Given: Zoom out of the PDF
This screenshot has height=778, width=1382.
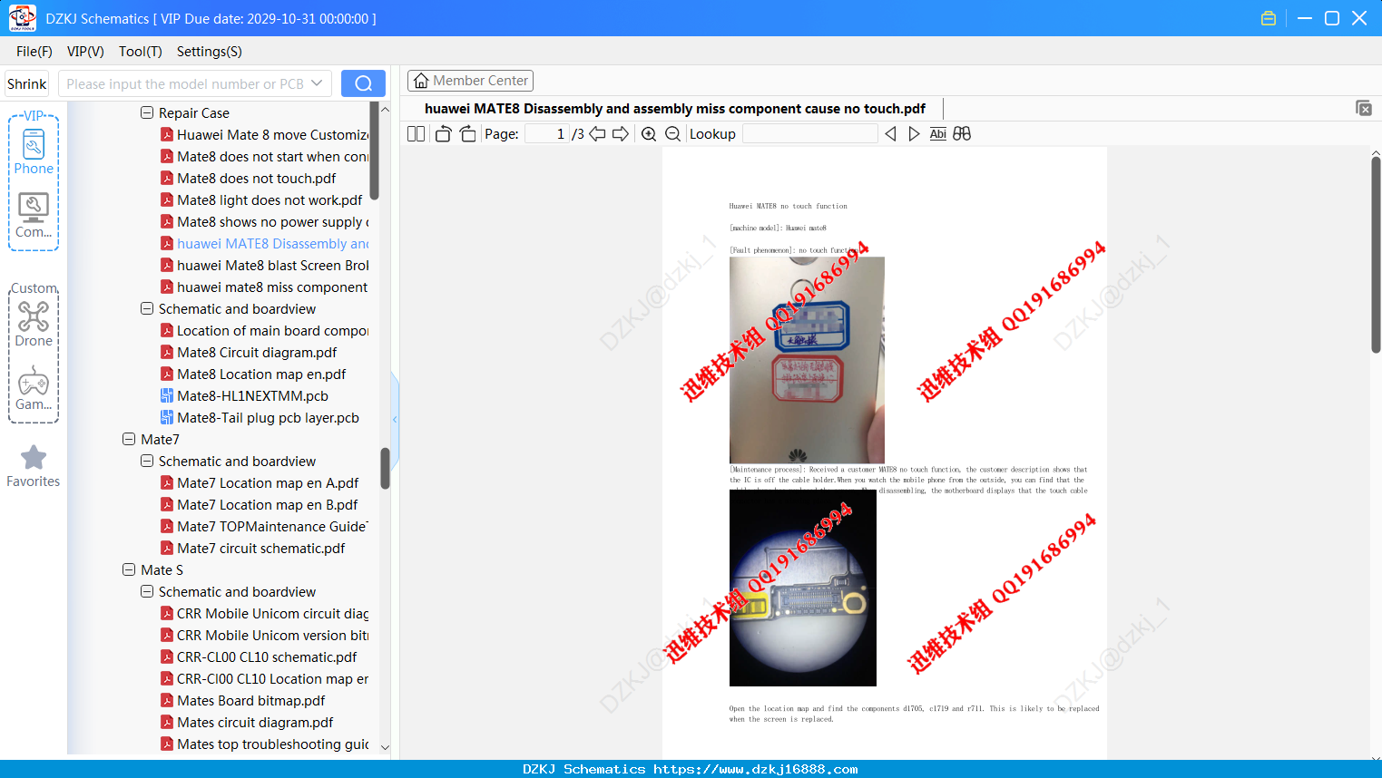Looking at the screenshot, I should pyautogui.click(x=672, y=134).
